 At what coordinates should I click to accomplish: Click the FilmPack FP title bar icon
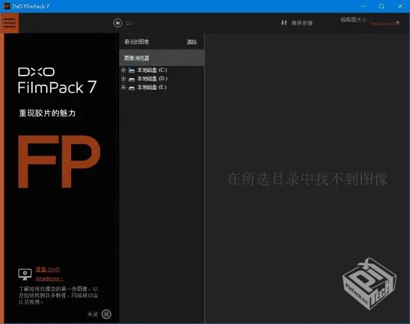click(x=7, y=6)
